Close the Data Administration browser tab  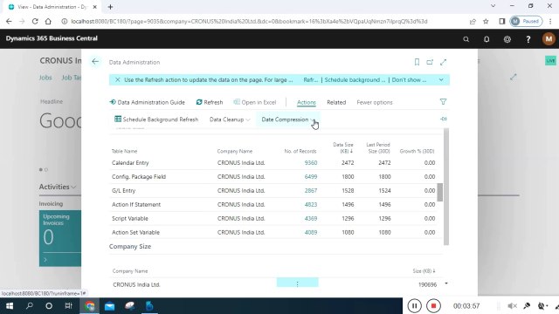[x=95, y=7]
